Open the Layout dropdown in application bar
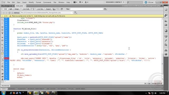 [x=75, y=2]
